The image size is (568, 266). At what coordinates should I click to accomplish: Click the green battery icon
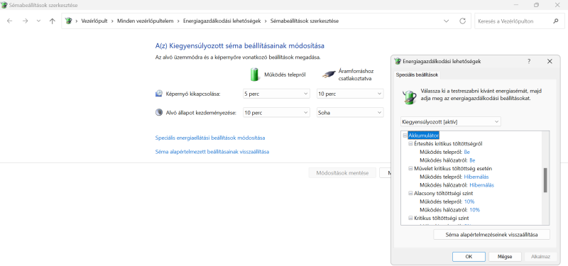[255, 74]
